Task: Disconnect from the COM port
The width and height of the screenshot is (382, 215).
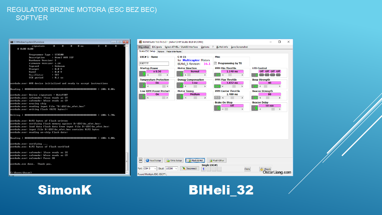Action: [189, 169]
